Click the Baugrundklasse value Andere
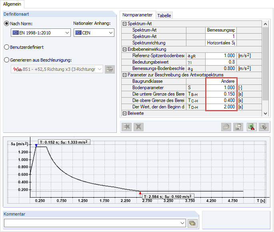Image resolution: width=274 pixels, height=232 pixels. [x=221, y=81]
